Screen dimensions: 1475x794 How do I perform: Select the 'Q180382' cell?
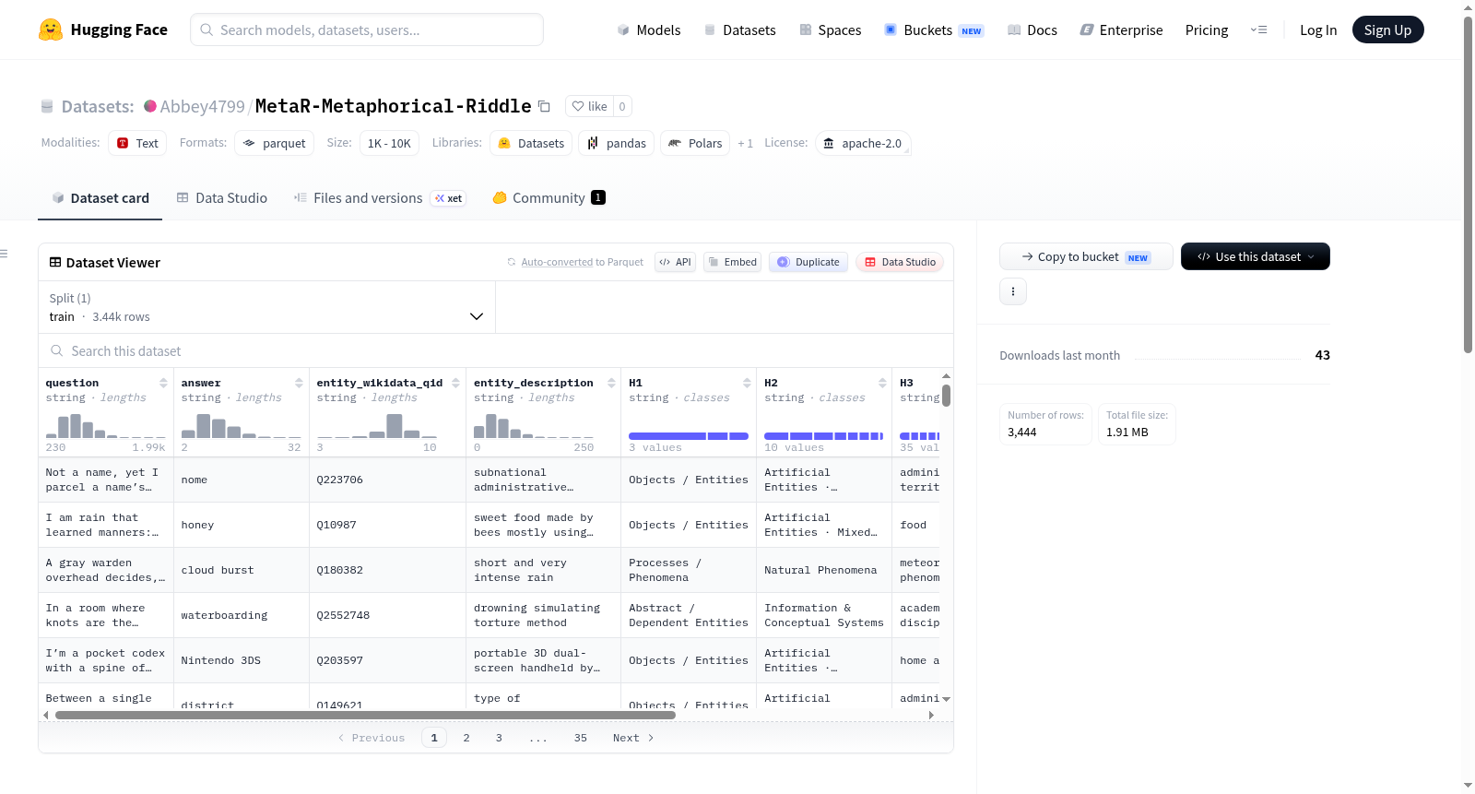pyautogui.click(x=387, y=570)
